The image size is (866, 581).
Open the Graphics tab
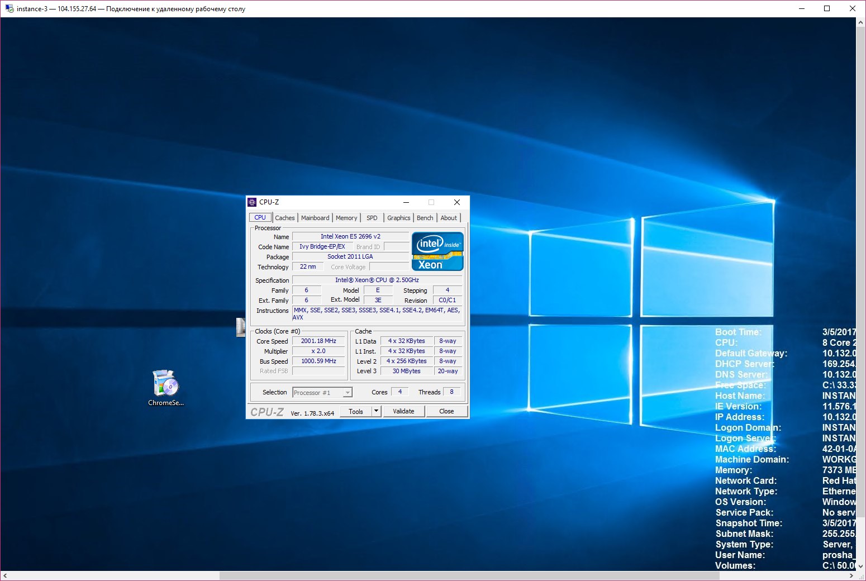click(x=399, y=218)
